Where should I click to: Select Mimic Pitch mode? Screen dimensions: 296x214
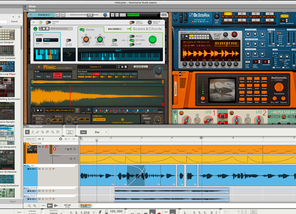[x=39, y=75]
